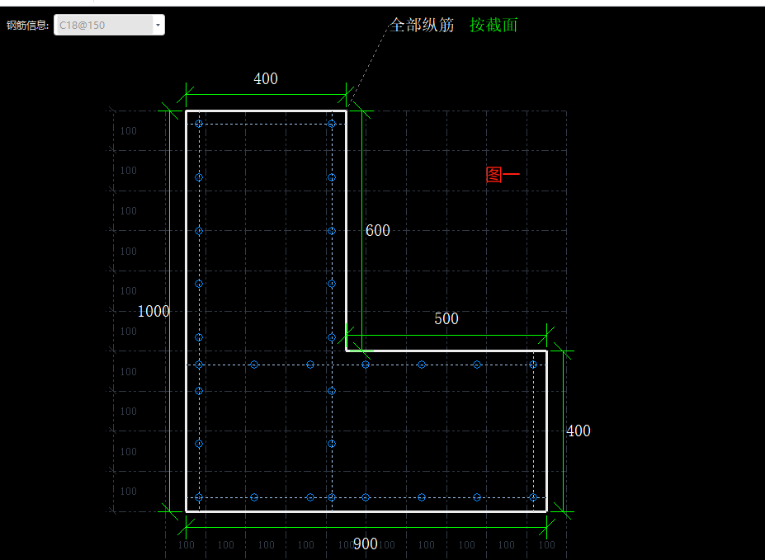The height and width of the screenshot is (560, 765).
Task: Select the 600 dimension value
Action: (378, 230)
